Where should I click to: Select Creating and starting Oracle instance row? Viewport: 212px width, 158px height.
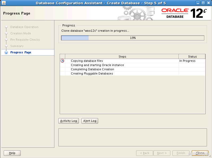[x=133, y=65]
